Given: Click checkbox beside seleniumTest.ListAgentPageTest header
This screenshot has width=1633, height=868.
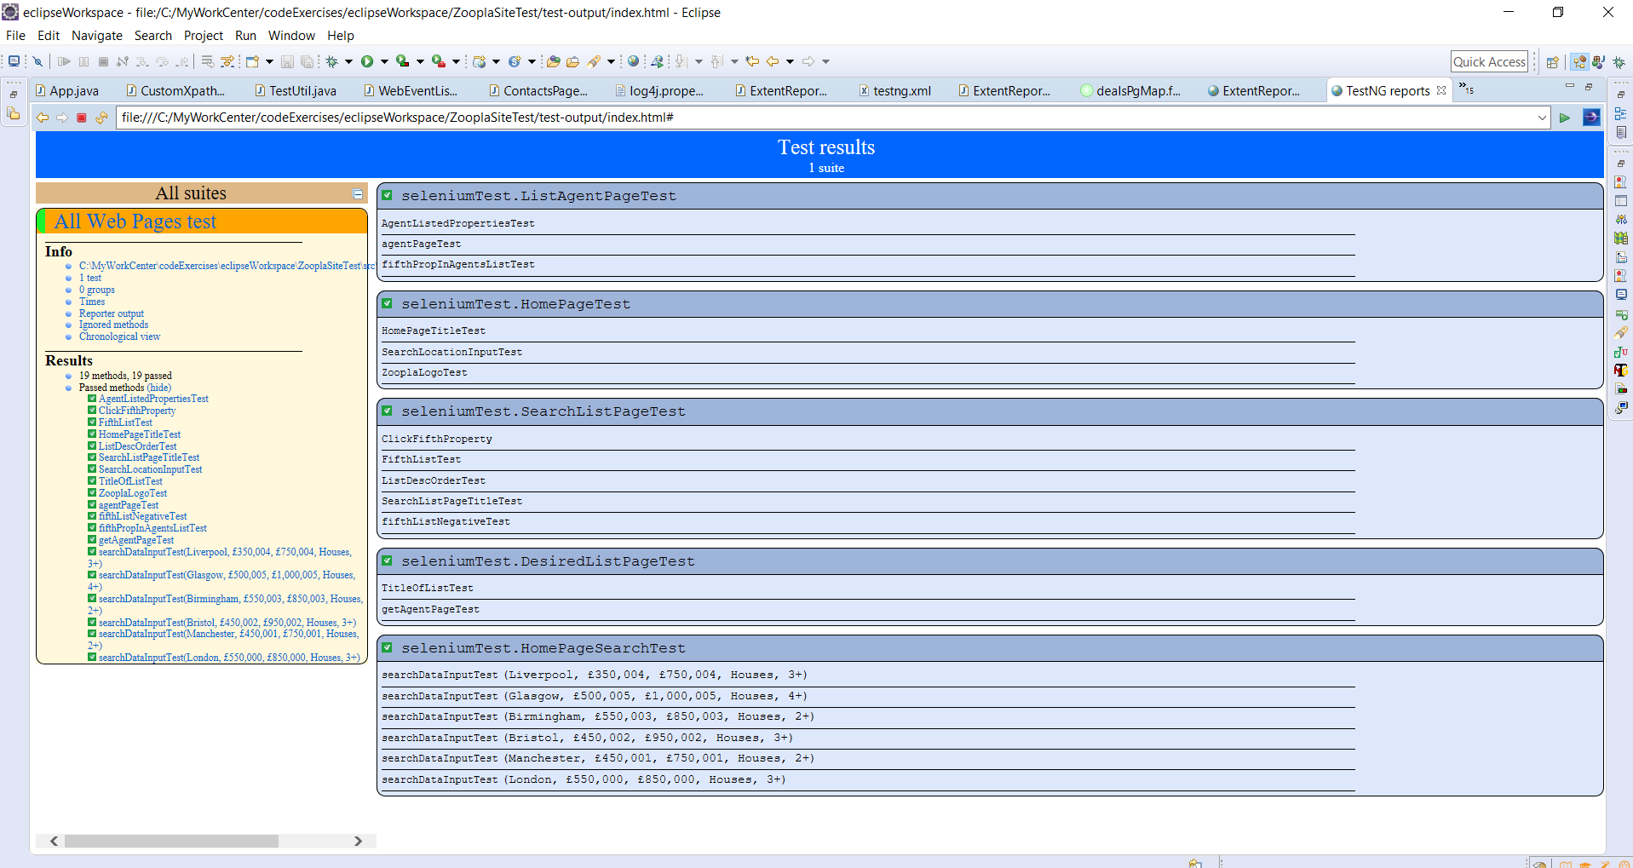Looking at the screenshot, I should click(x=388, y=195).
